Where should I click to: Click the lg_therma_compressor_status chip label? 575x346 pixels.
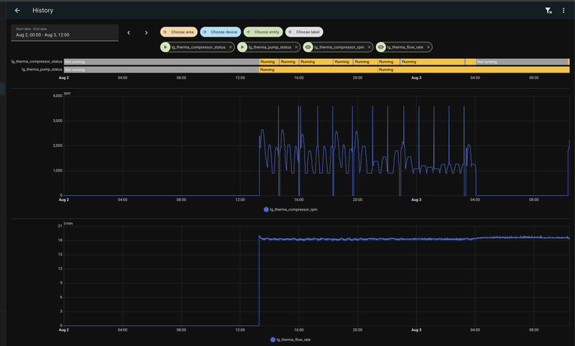click(x=199, y=47)
